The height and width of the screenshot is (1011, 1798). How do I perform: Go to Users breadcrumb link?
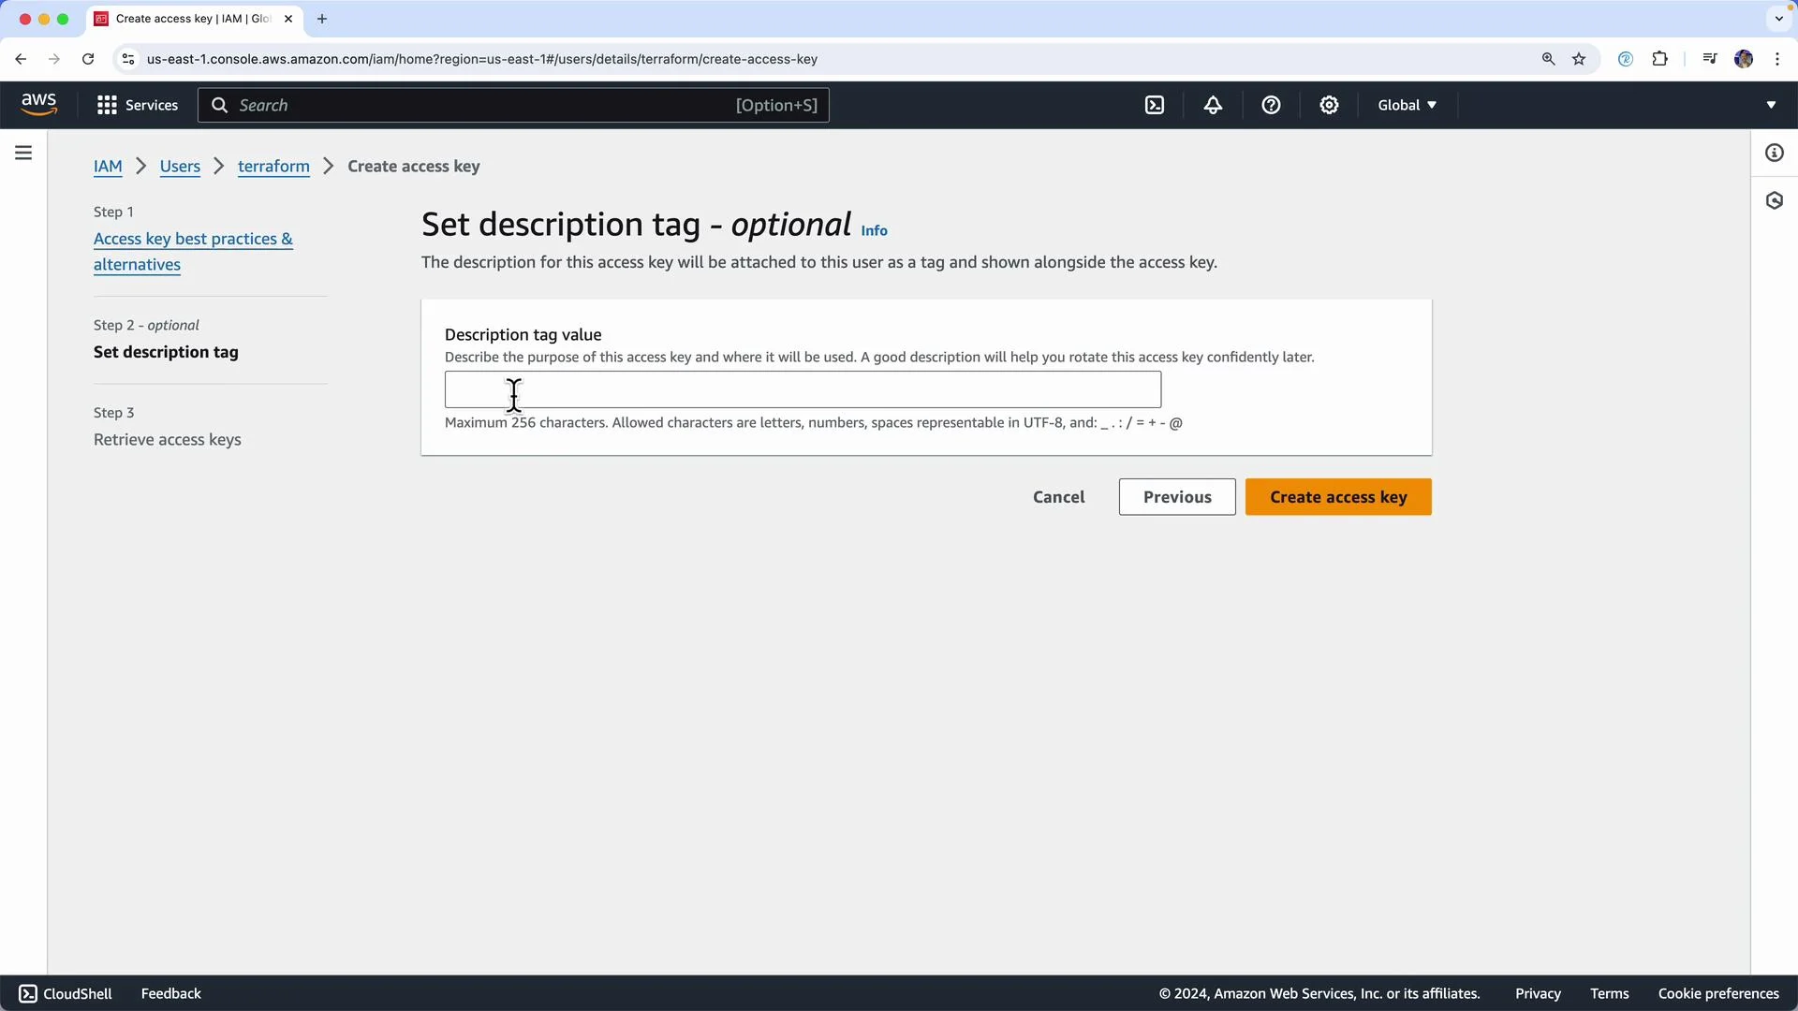tap(180, 166)
